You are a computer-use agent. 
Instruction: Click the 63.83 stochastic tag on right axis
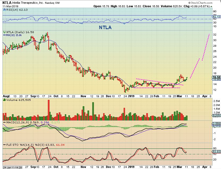(216, 152)
